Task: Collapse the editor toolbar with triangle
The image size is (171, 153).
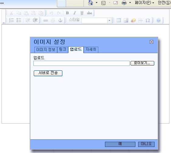Action: (4, 23)
